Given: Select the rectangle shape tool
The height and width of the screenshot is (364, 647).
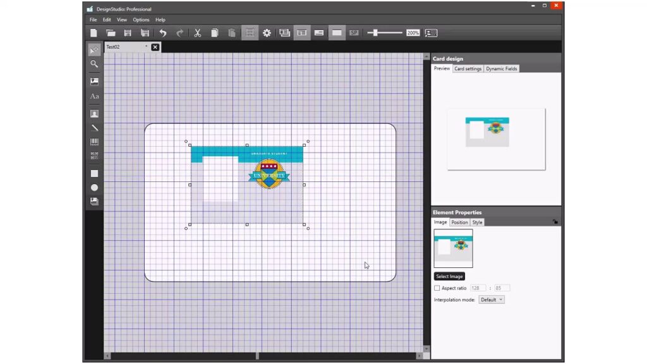Looking at the screenshot, I should [95, 174].
